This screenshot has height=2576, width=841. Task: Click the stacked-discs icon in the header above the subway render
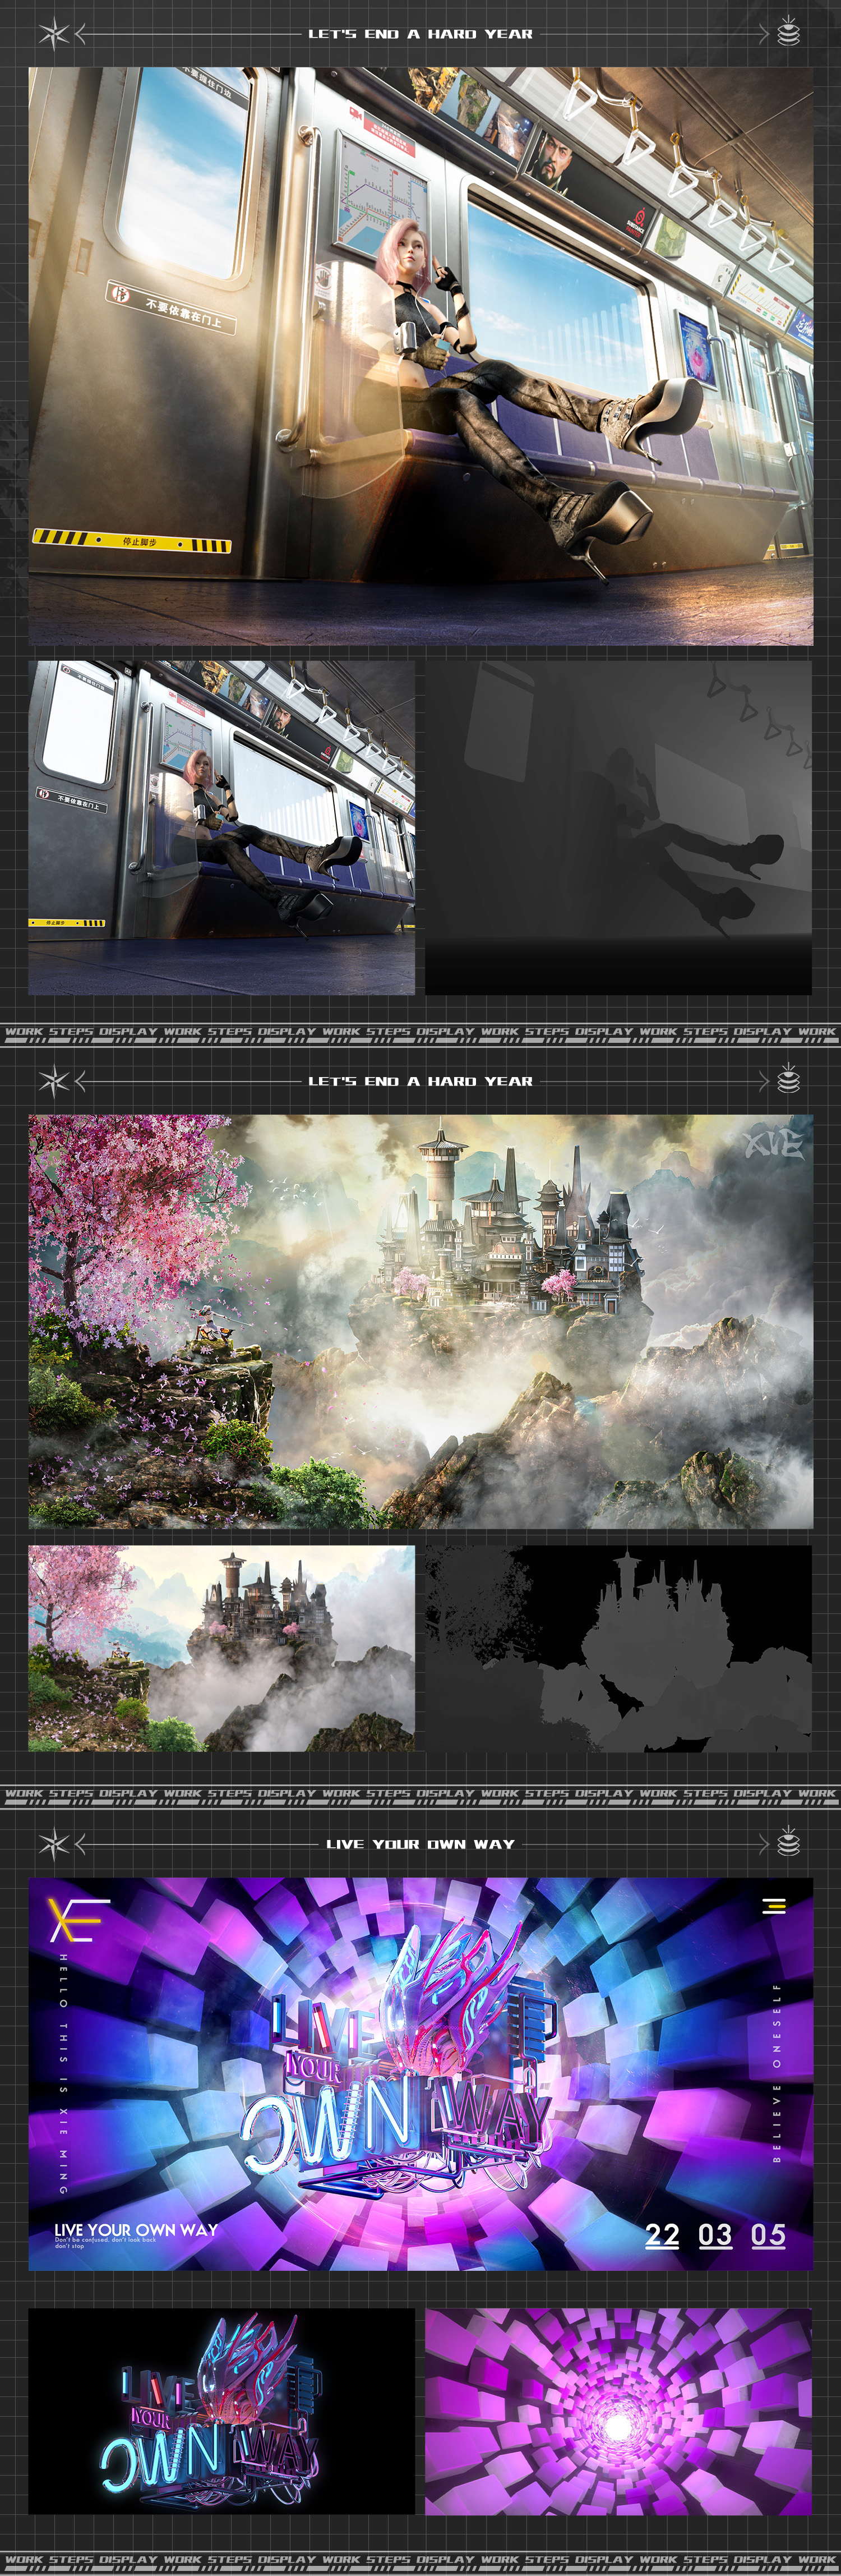point(788,31)
